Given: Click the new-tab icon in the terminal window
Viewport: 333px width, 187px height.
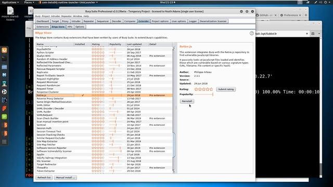Looking at the screenshot, I should tap(313, 33).
